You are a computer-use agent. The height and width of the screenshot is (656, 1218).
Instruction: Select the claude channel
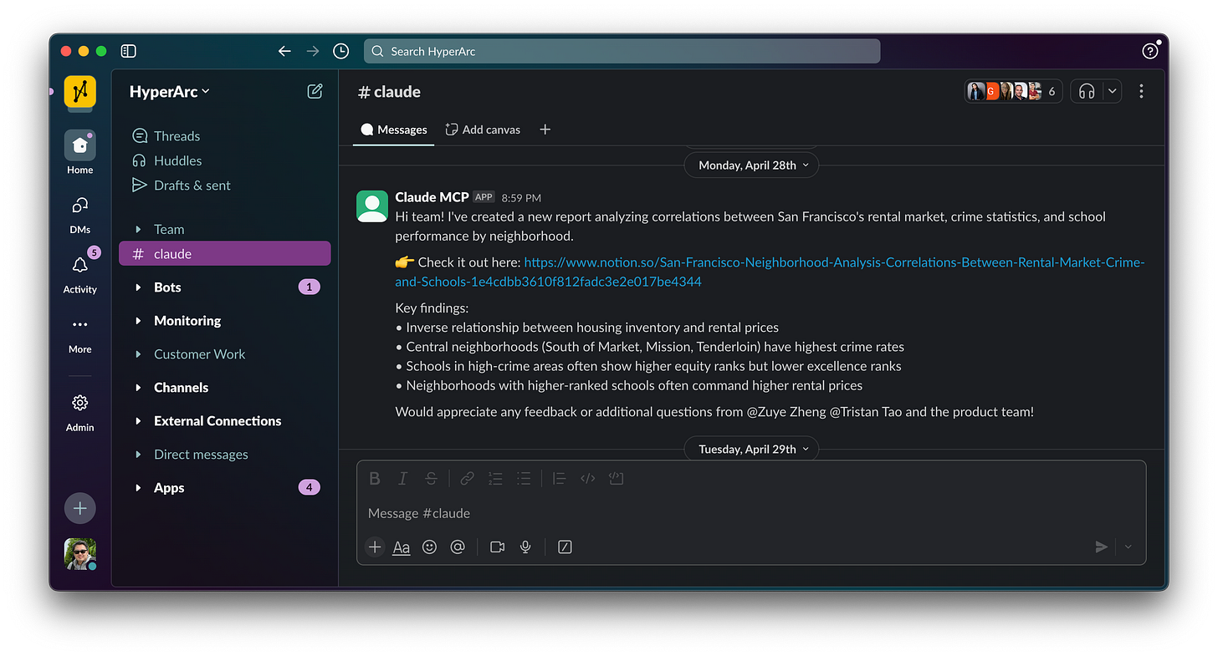(x=225, y=254)
